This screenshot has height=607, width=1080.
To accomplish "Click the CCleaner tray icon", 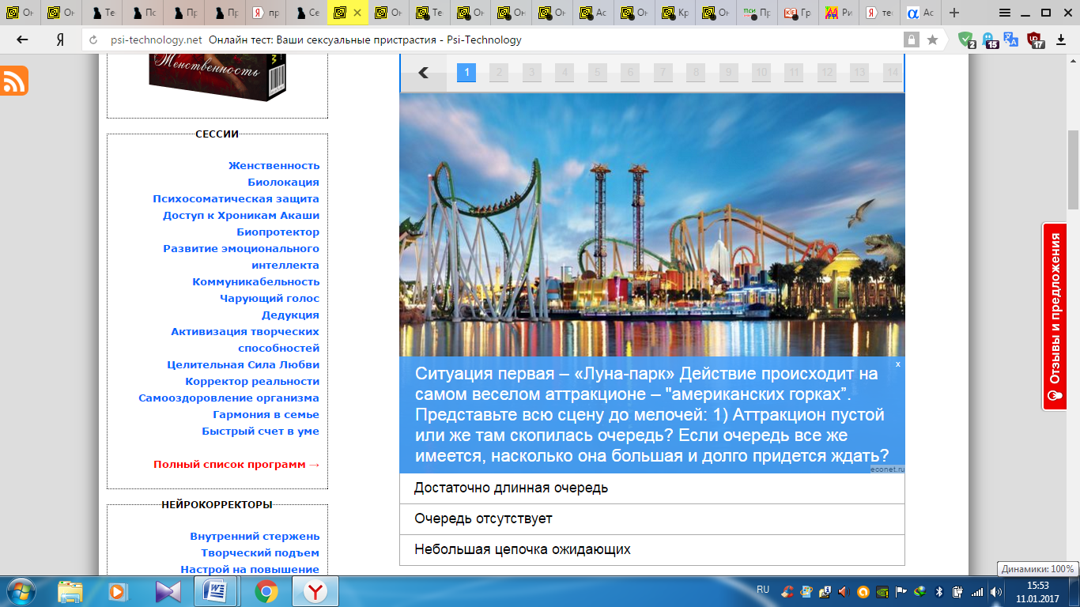I will click(x=787, y=591).
